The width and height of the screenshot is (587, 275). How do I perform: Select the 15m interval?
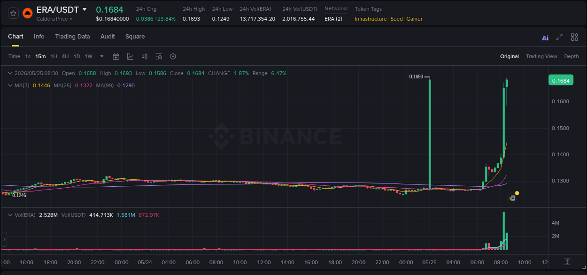pos(40,56)
